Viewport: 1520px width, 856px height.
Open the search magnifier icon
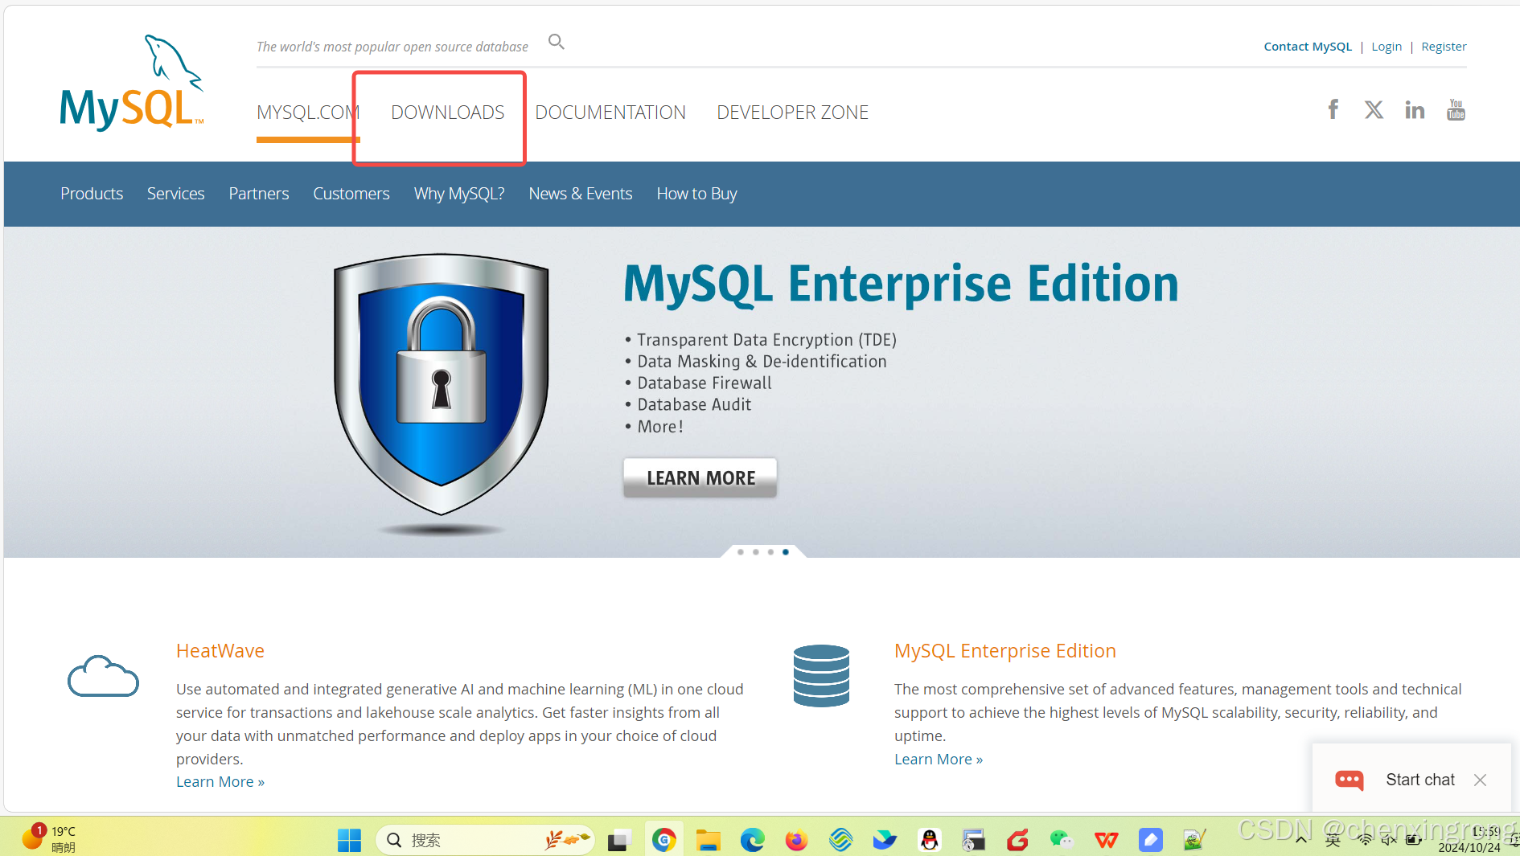[x=557, y=42]
